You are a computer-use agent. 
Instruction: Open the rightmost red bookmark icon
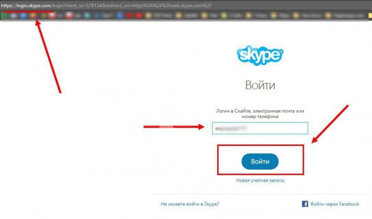[139, 16]
